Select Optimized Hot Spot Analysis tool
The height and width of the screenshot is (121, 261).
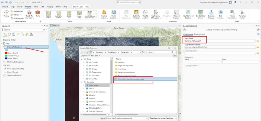[x=89, y=15]
